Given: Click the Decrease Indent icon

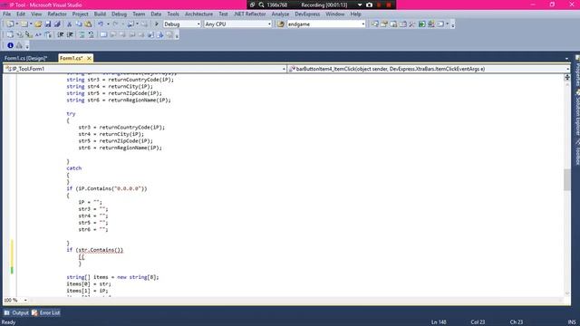Looking at the screenshot, I should tap(61, 34).
